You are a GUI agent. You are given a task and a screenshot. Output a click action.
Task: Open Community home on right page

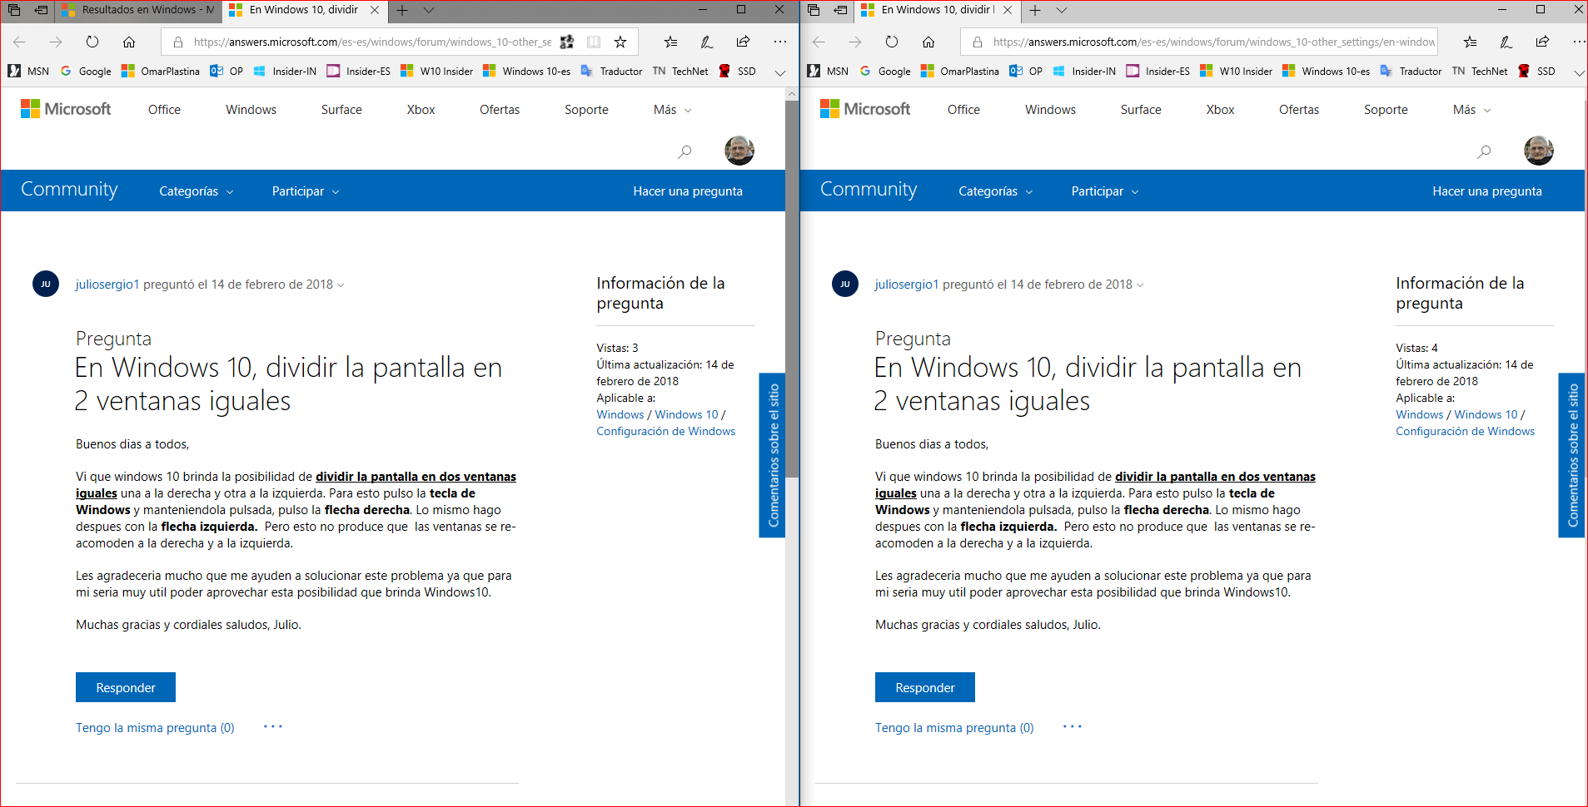[869, 190]
